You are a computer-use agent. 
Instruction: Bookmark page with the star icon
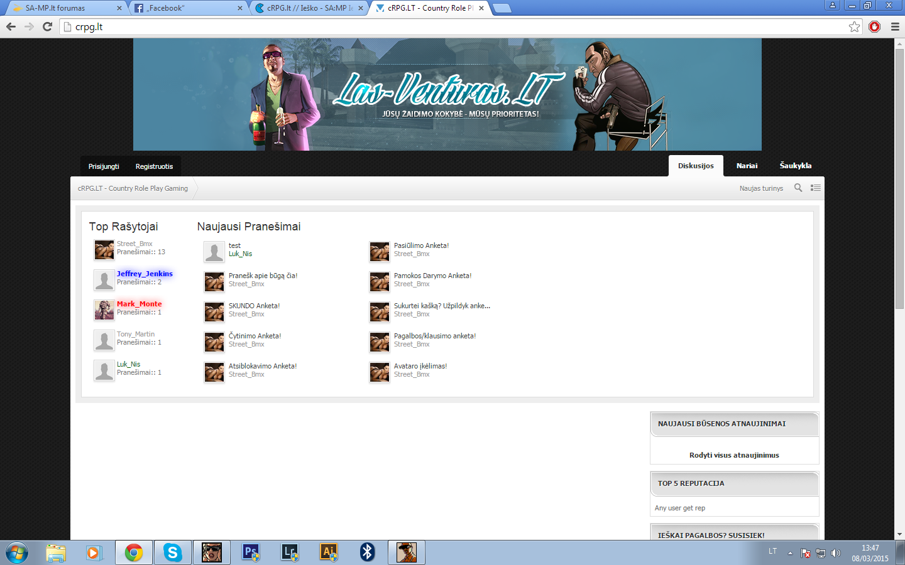click(854, 26)
